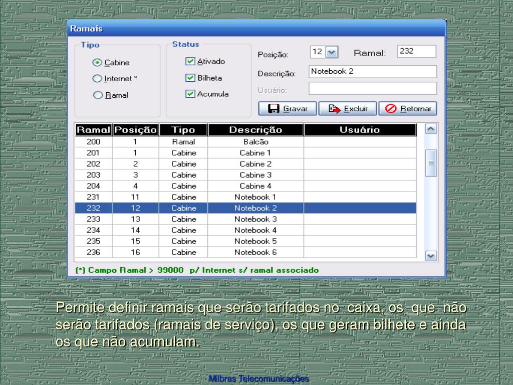This screenshot has width=513, height=385.
Task: Click the Usuário input field
Action: click(373, 88)
